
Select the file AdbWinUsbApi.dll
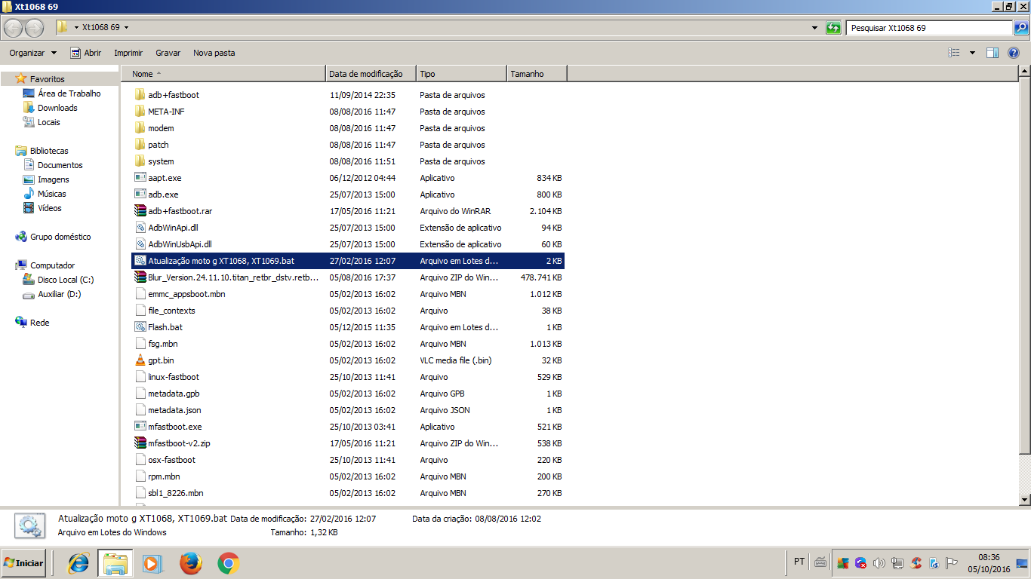point(180,244)
